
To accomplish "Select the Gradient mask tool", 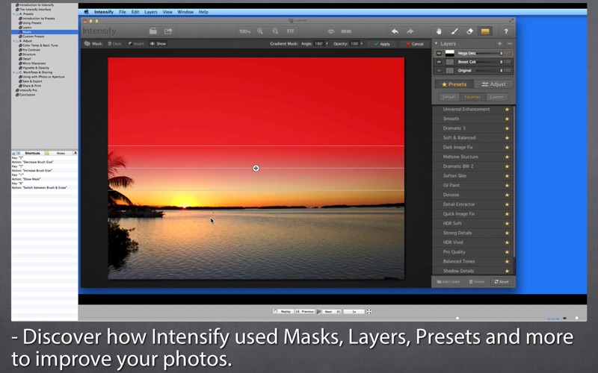I will pos(485,31).
